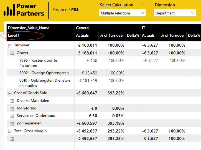
Task: Expand the Diverse Materialen row
Action: tap(12, 101)
